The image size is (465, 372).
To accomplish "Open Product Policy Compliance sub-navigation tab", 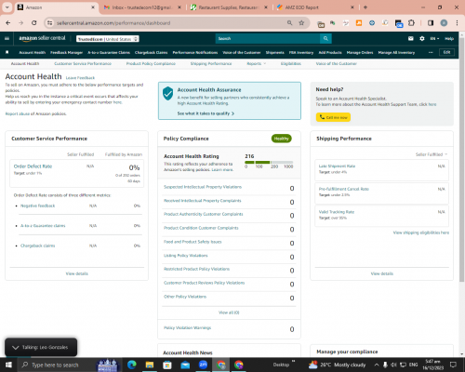I will click(x=151, y=63).
